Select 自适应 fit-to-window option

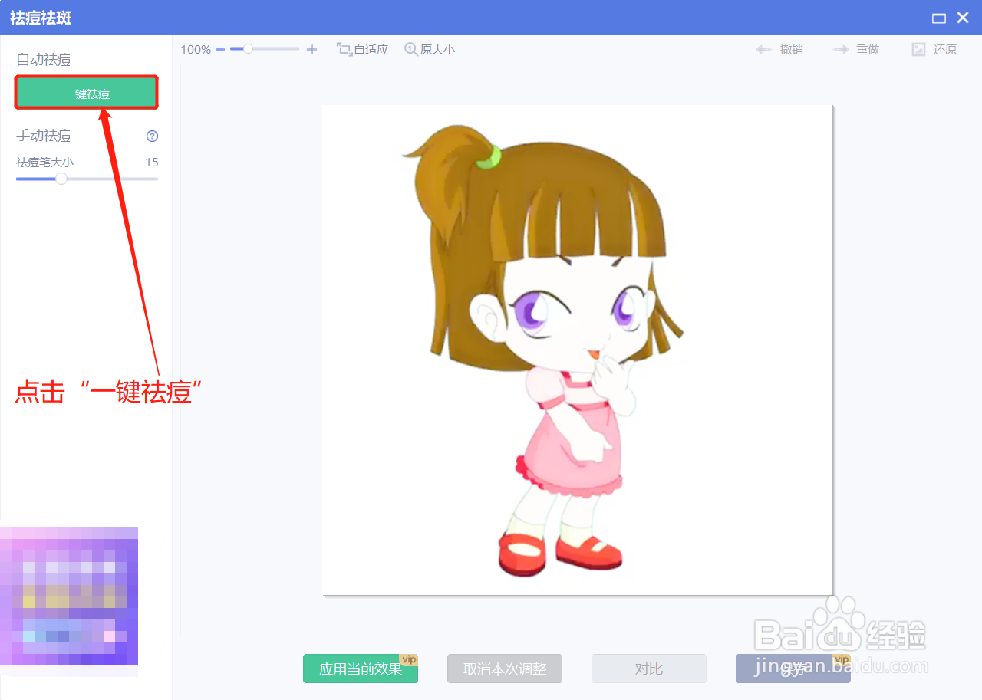tap(363, 50)
